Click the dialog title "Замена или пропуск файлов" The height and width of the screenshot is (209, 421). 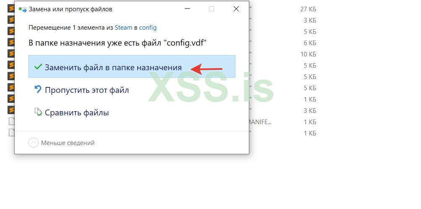point(70,9)
